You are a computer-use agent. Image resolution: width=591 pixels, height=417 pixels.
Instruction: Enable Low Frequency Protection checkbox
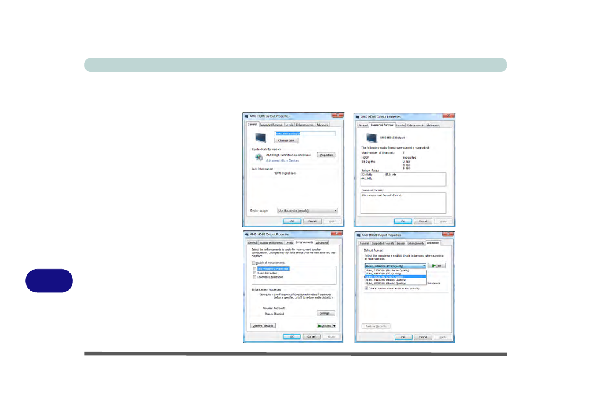pyautogui.click(x=255, y=269)
